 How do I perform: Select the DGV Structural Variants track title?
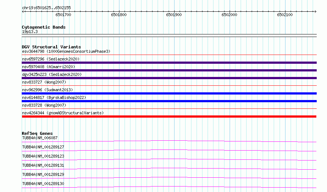(51, 47)
